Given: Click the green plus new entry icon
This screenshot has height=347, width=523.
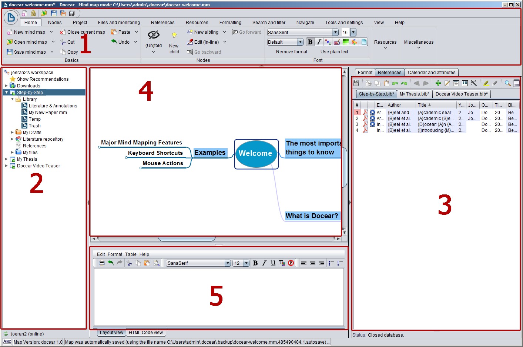Looking at the screenshot, I should [x=438, y=83].
